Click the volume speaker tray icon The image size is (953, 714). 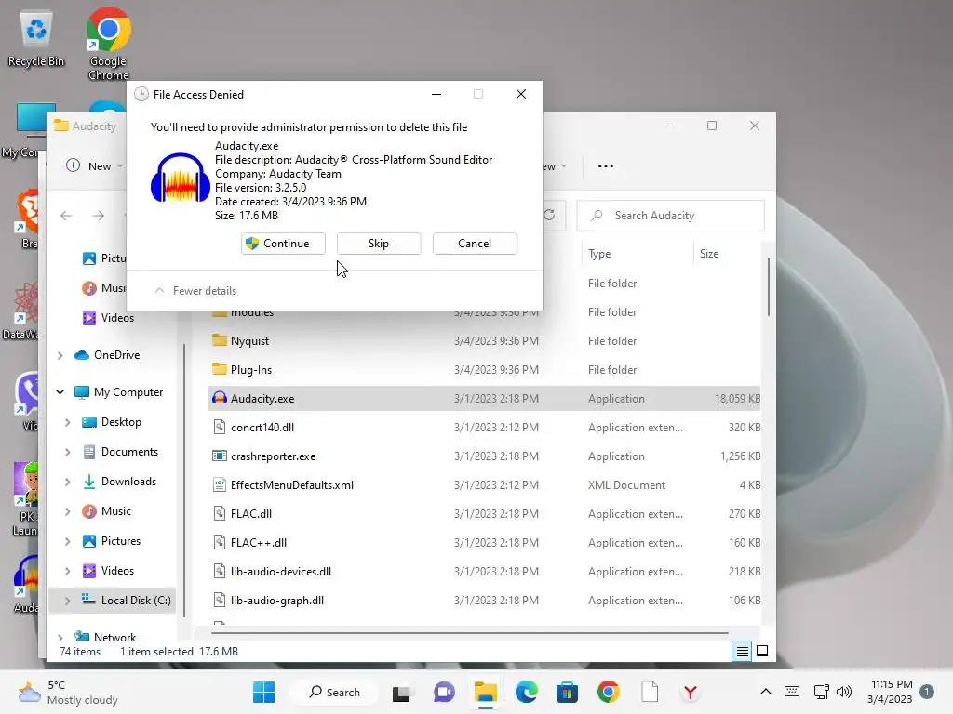(x=843, y=692)
